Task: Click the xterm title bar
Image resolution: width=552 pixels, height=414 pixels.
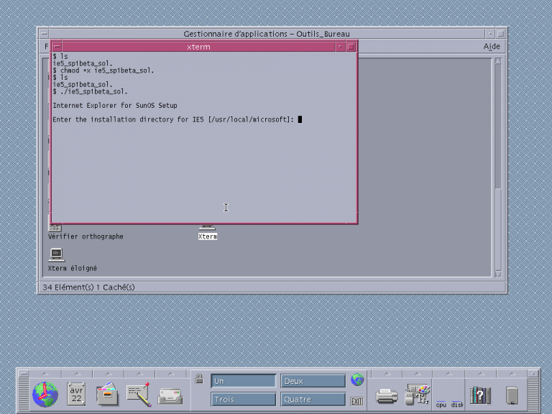Action: pos(198,47)
